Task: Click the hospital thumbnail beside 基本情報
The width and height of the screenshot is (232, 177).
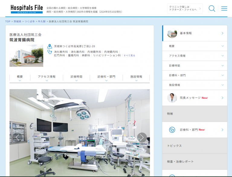Action: (172, 33)
